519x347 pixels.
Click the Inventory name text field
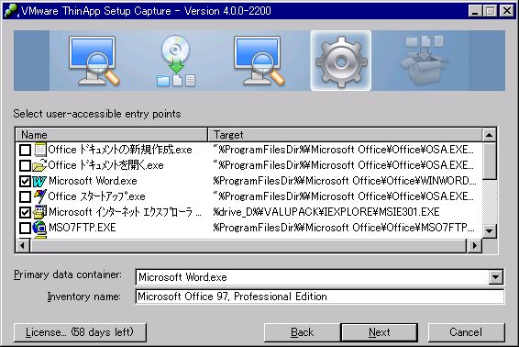coord(319,297)
